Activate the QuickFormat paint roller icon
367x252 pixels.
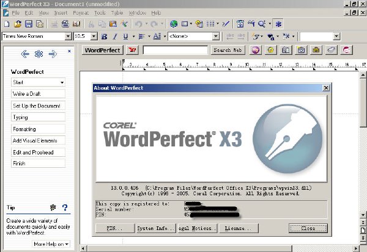(124, 24)
